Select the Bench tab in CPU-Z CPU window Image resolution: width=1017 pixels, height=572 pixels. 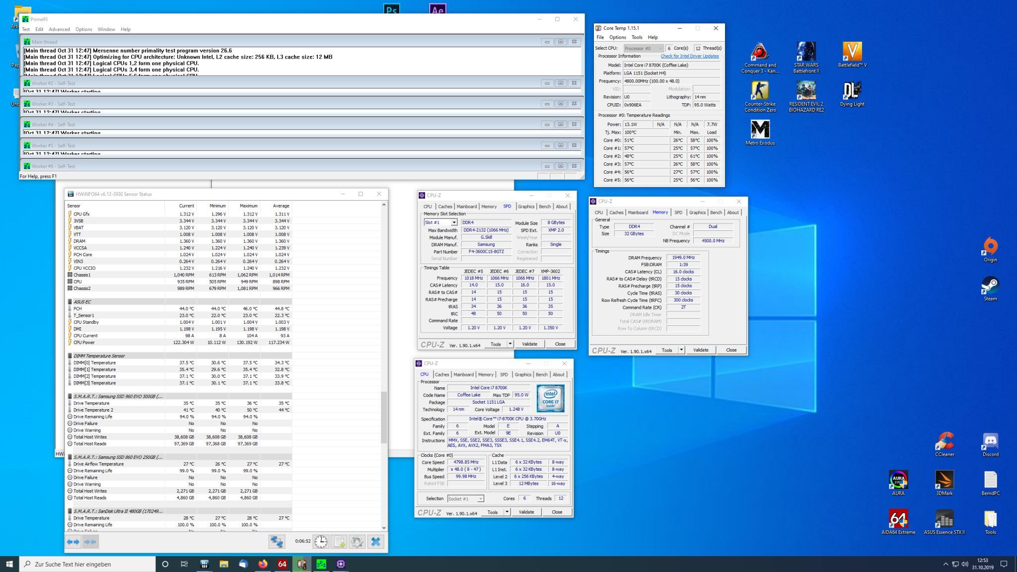pos(541,375)
